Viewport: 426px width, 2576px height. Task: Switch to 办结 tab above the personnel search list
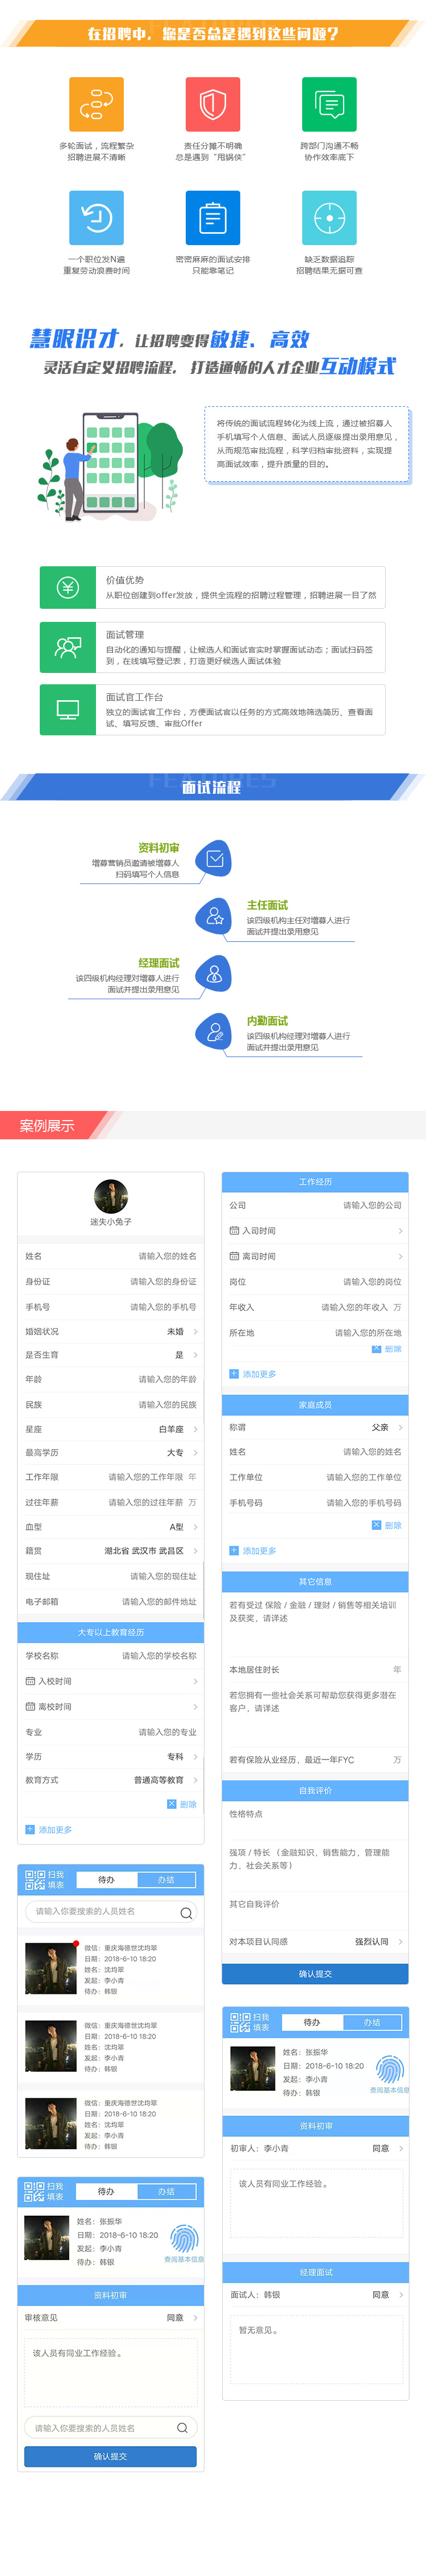coord(166,1880)
